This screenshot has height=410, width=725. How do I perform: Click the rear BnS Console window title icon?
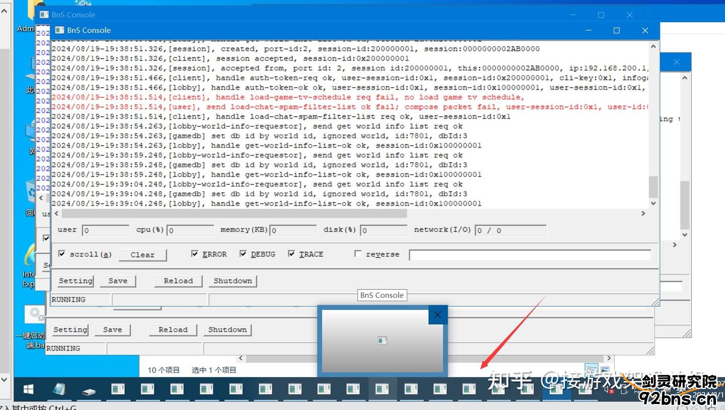[44, 15]
